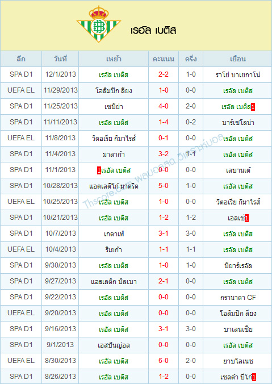
Task: Open home team วิตอเรีย กิมาไรส์ on 11/8/2013
Action: (x=114, y=139)
